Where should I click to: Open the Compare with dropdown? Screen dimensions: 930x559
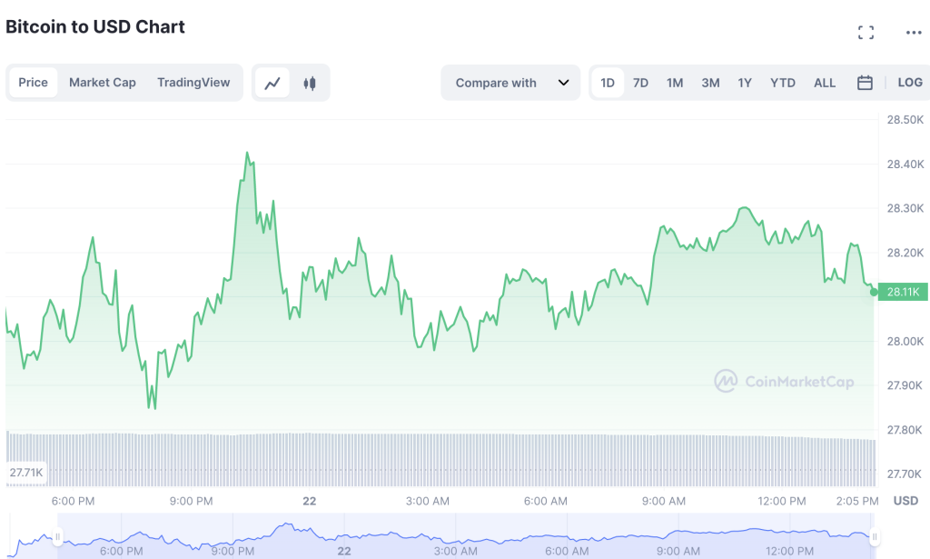click(x=496, y=83)
